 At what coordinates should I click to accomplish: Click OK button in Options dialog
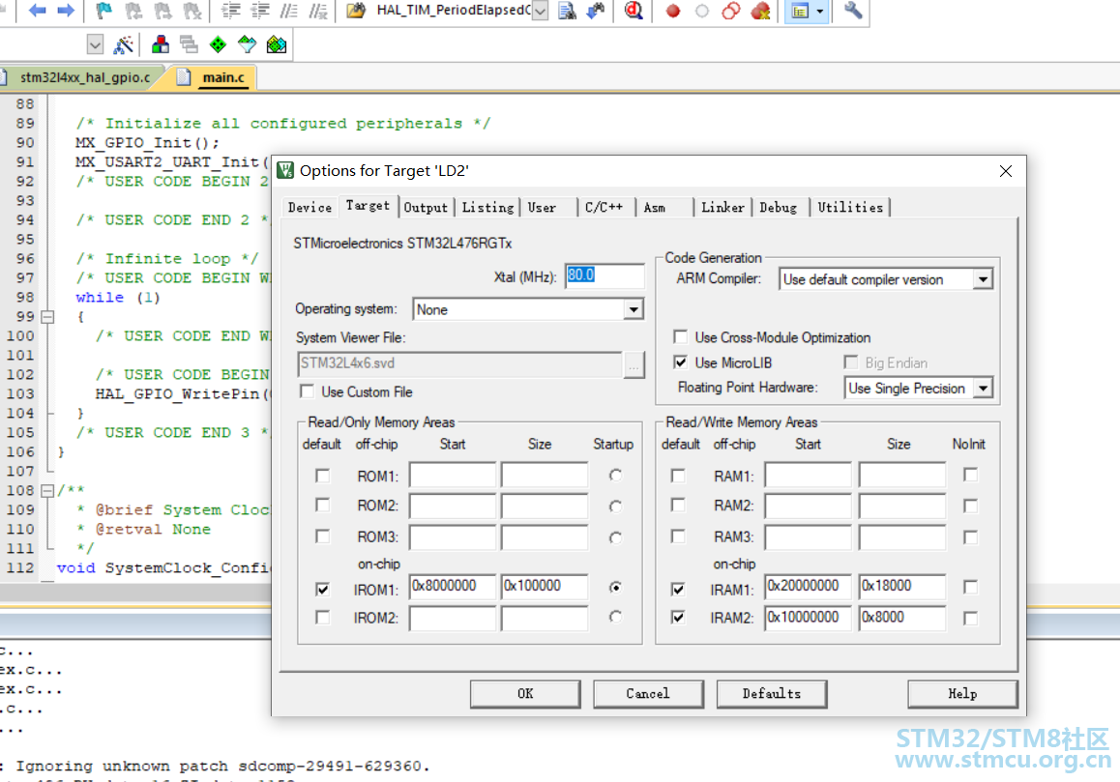pyautogui.click(x=525, y=693)
